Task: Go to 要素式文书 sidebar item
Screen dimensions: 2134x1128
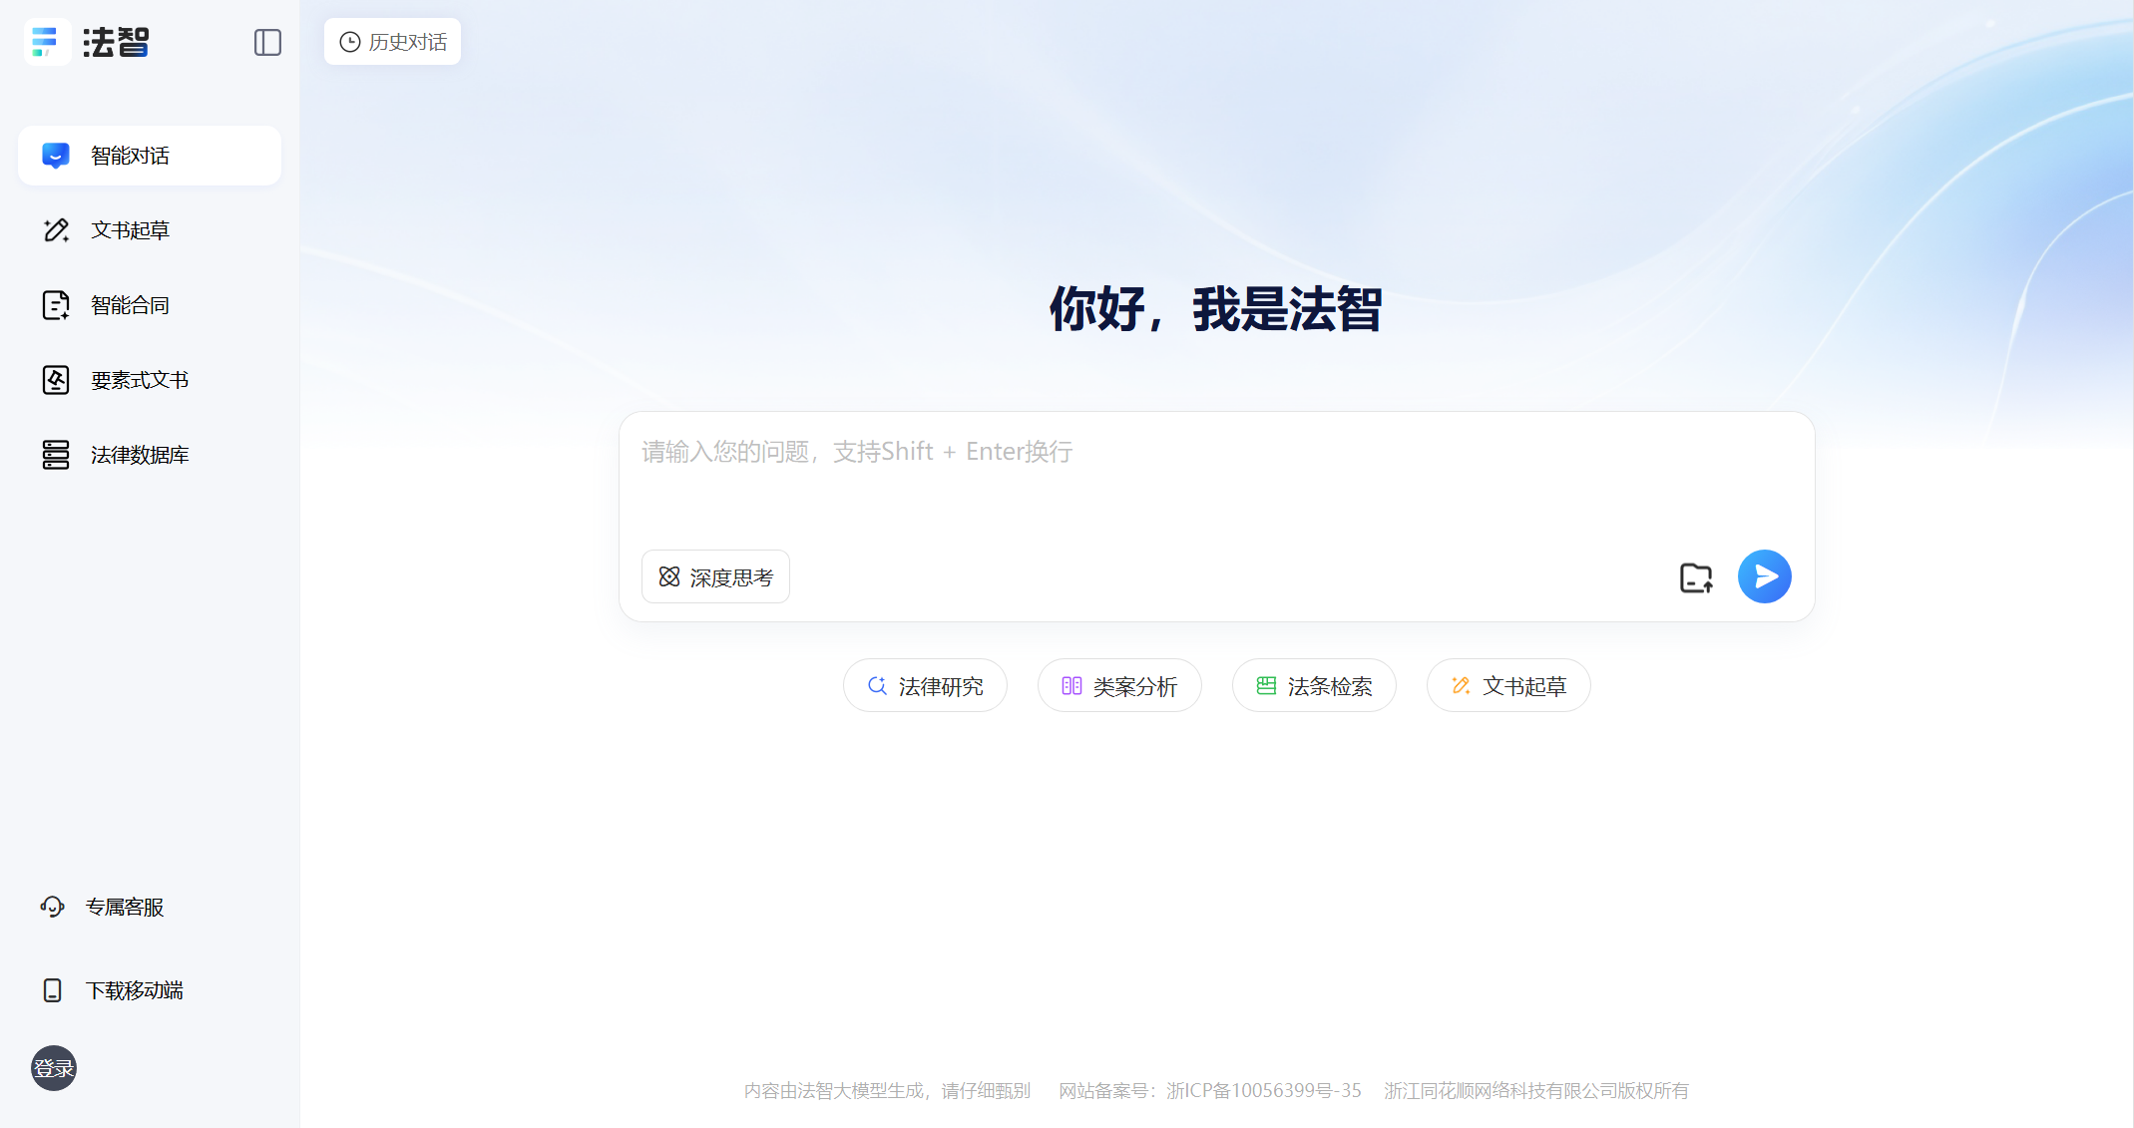Action: coord(150,380)
